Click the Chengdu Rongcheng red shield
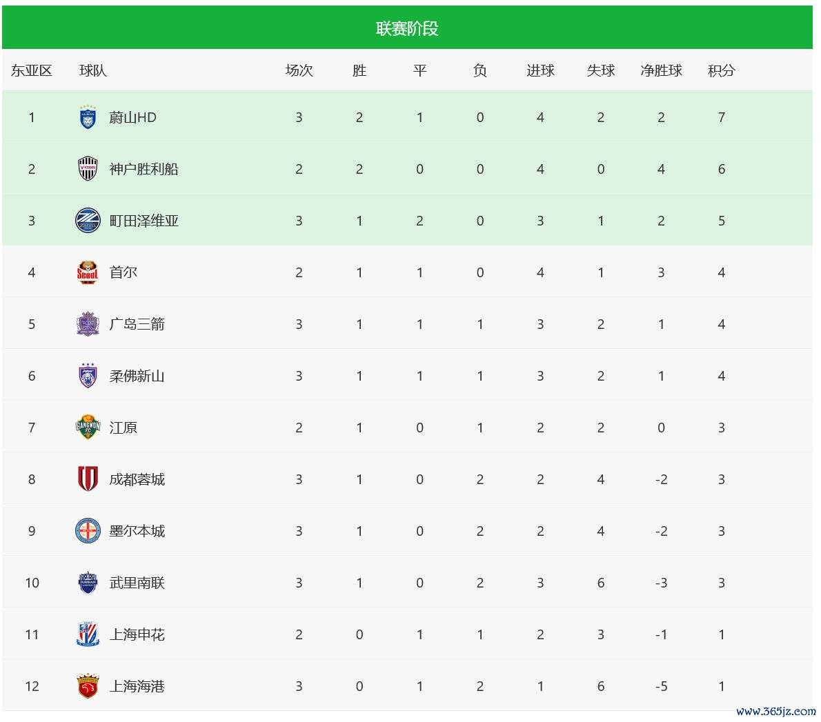821x722 pixels. tap(88, 479)
